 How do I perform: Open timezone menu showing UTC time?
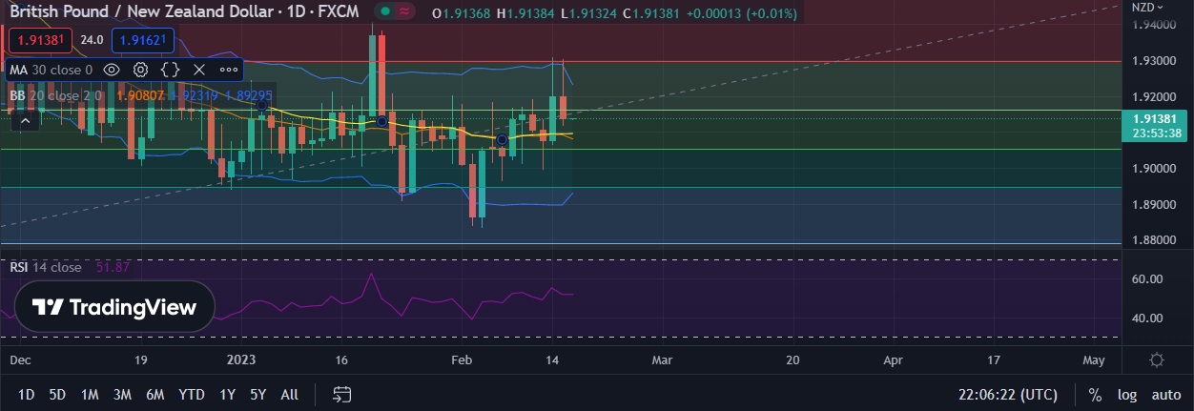pyautogui.click(x=1009, y=395)
